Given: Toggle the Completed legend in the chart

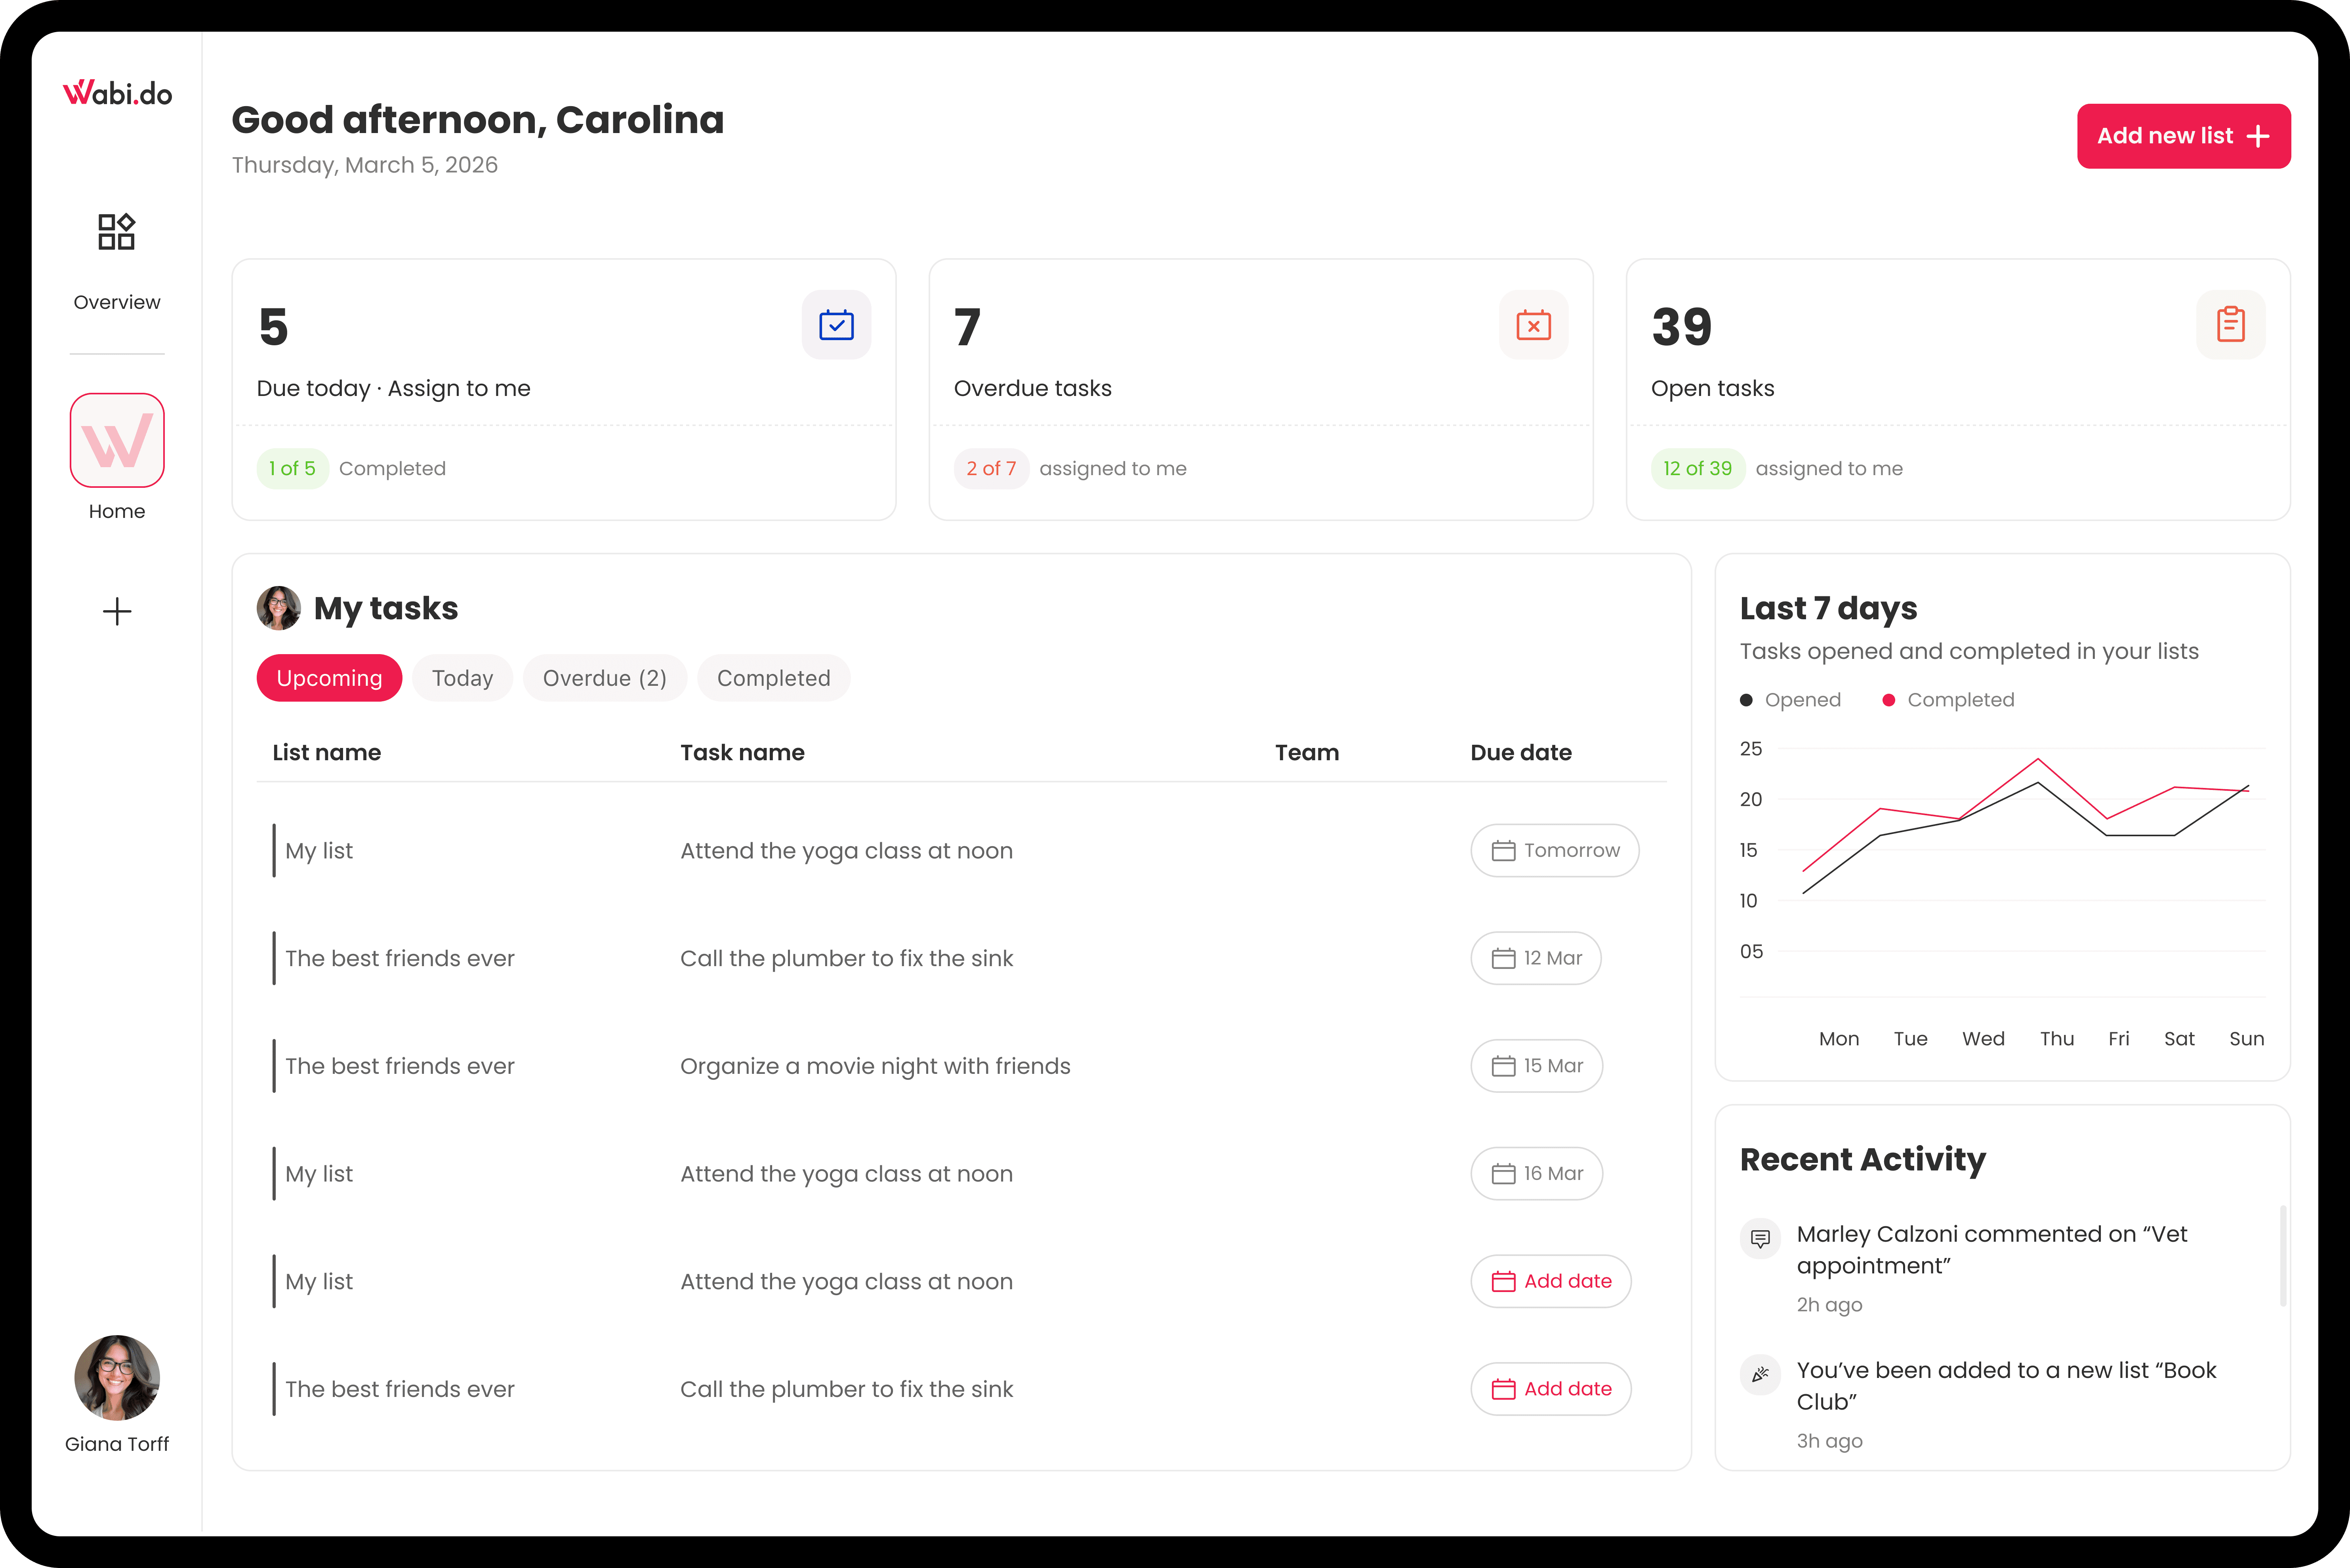Looking at the screenshot, I should (x=1948, y=700).
